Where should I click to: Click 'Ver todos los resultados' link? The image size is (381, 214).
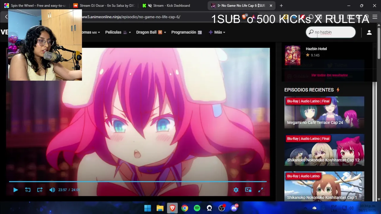tap(330, 75)
